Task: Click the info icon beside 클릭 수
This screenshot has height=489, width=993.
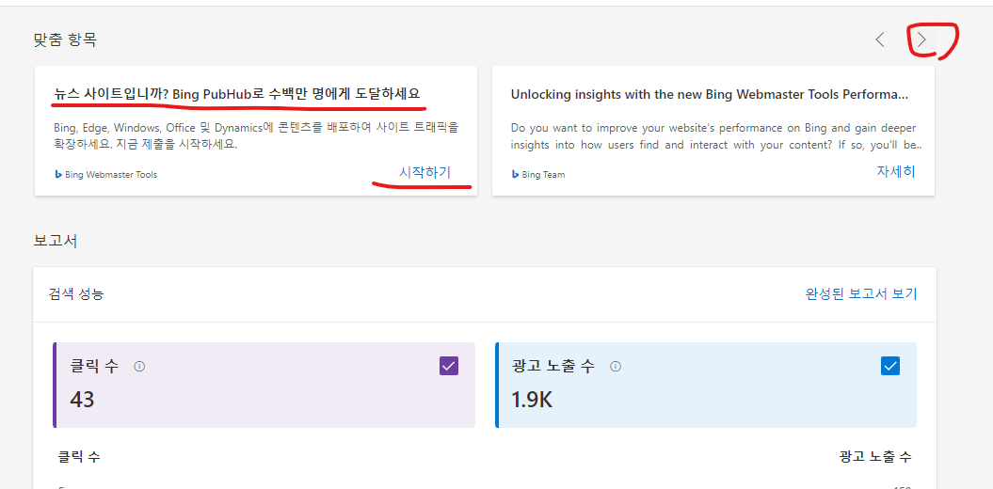Action: pyautogui.click(x=140, y=366)
